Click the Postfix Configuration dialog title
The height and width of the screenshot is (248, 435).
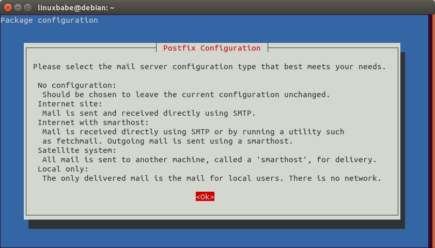coord(212,48)
